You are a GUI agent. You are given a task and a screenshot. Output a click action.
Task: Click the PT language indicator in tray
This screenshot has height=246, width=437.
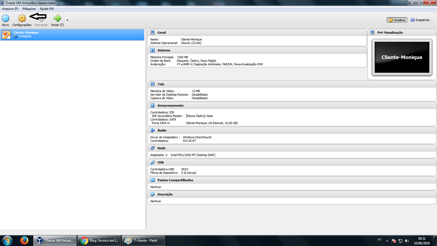click(380, 240)
